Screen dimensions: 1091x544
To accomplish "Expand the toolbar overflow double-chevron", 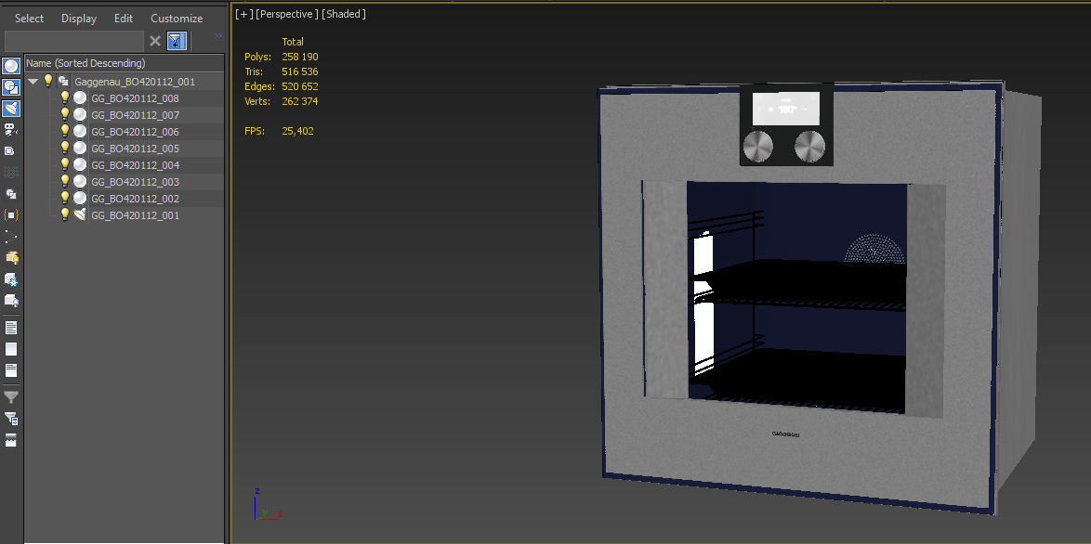I will pyautogui.click(x=217, y=35).
